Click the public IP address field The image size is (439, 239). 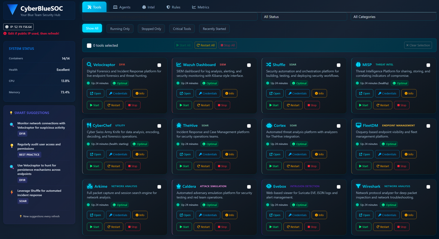coord(18,27)
